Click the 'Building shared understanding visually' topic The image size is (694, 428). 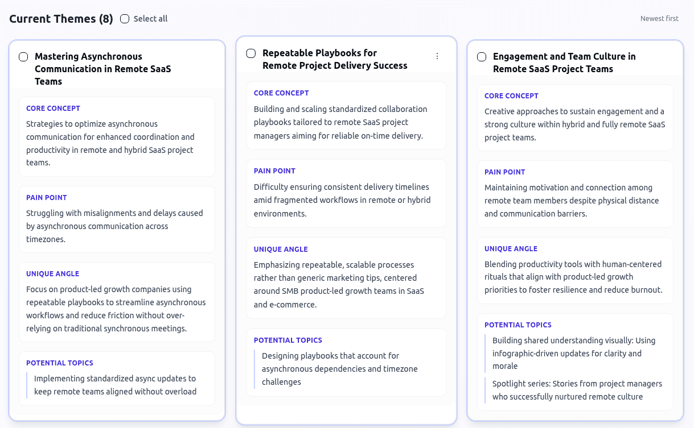[574, 353]
